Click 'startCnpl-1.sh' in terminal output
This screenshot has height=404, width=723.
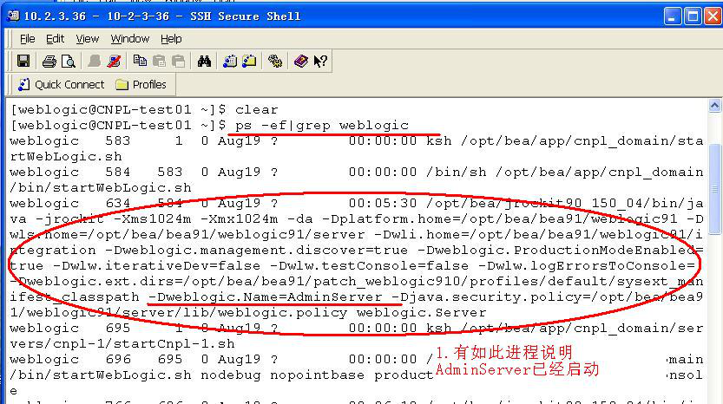point(174,343)
